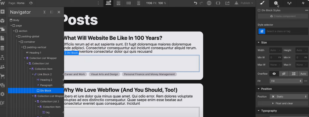This screenshot has width=309, height=117.
Task: Open the CMS Collections database icon
Action: tap(3, 48)
